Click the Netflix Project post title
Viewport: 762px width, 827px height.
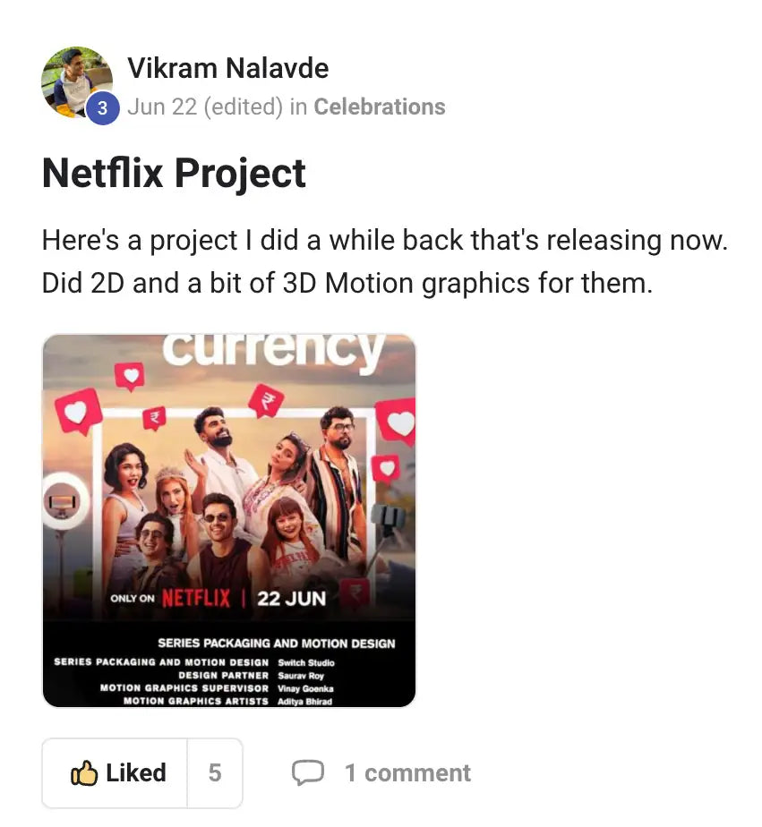pyautogui.click(x=174, y=173)
